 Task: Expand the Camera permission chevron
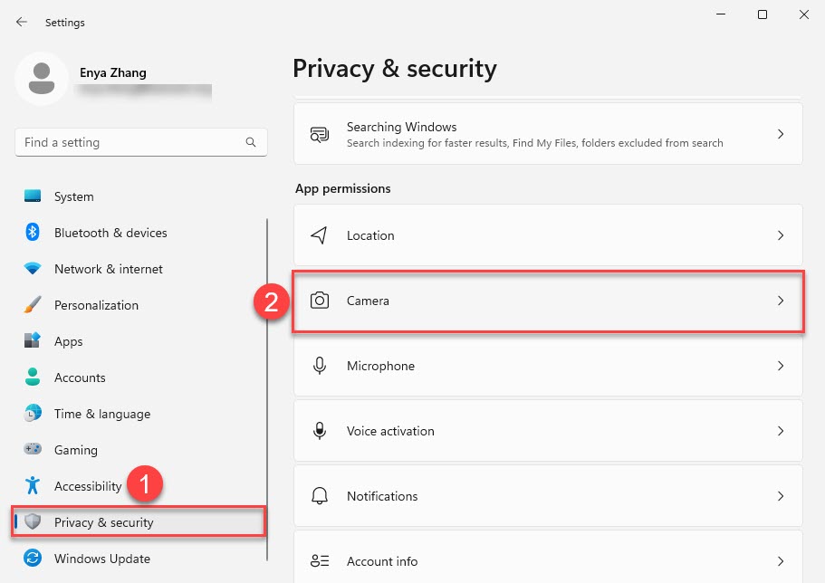coord(781,301)
